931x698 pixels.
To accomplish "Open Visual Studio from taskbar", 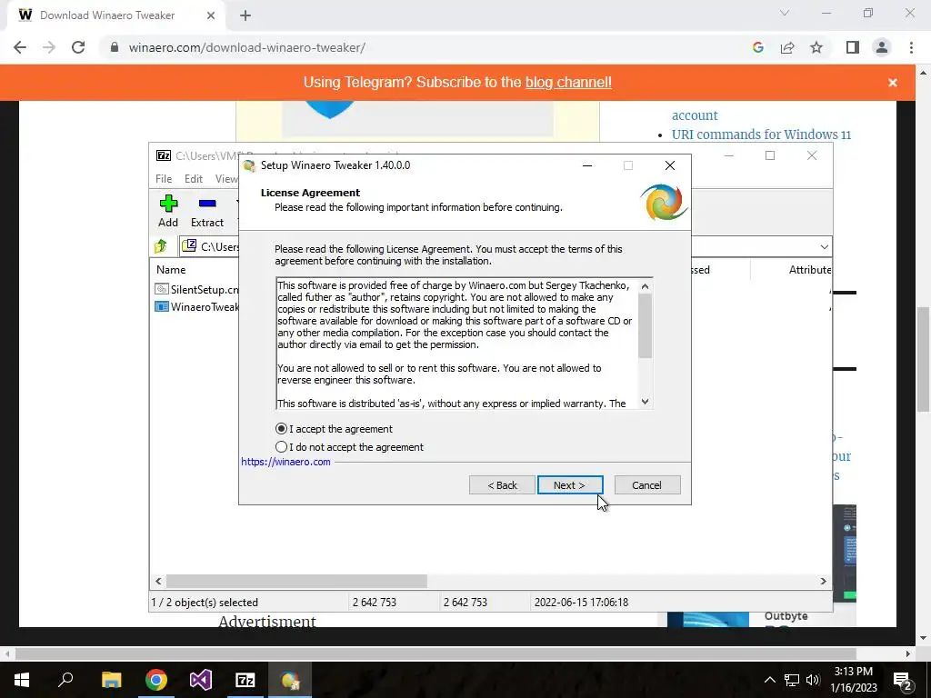I will click(201, 680).
